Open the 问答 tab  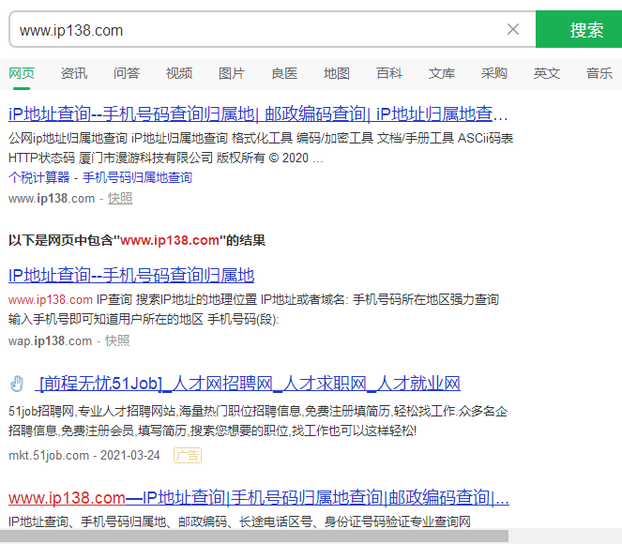coord(127,73)
